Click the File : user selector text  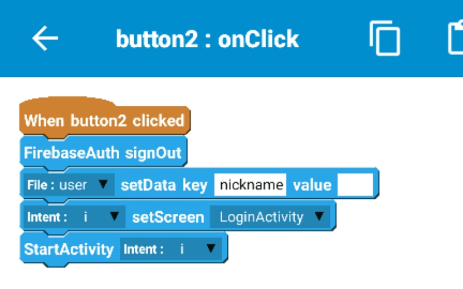pyautogui.click(x=57, y=185)
